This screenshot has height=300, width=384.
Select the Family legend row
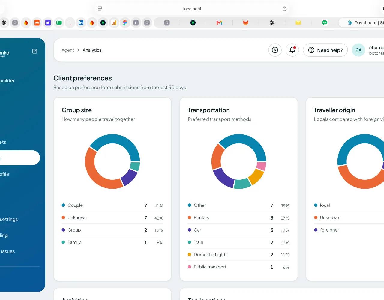[x=112, y=242]
